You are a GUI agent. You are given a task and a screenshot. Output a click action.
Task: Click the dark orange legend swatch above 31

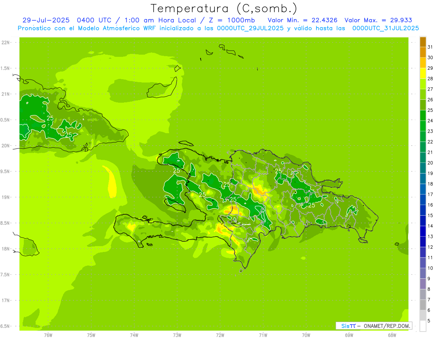coord(423,42)
